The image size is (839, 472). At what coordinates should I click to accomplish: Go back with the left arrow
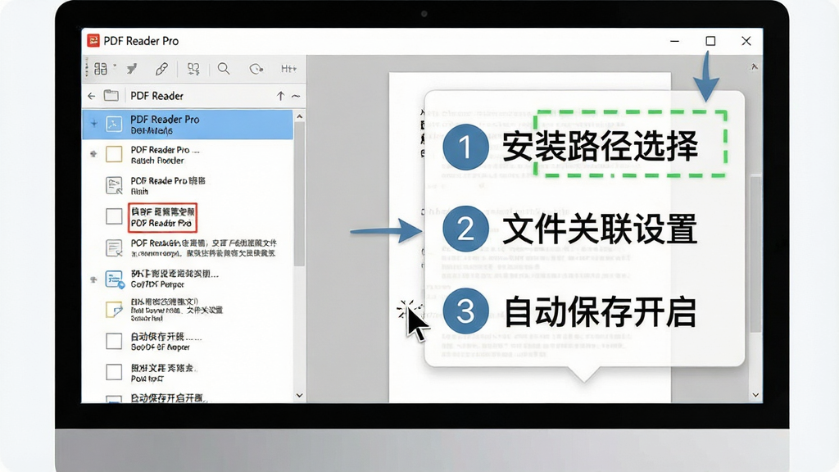pyautogui.click(x=92, y=96)
